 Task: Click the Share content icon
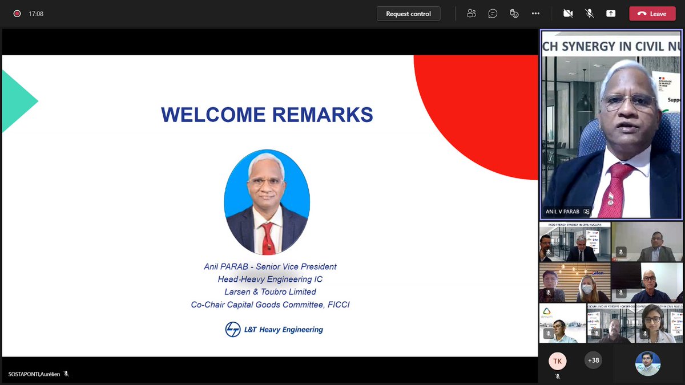611,14
